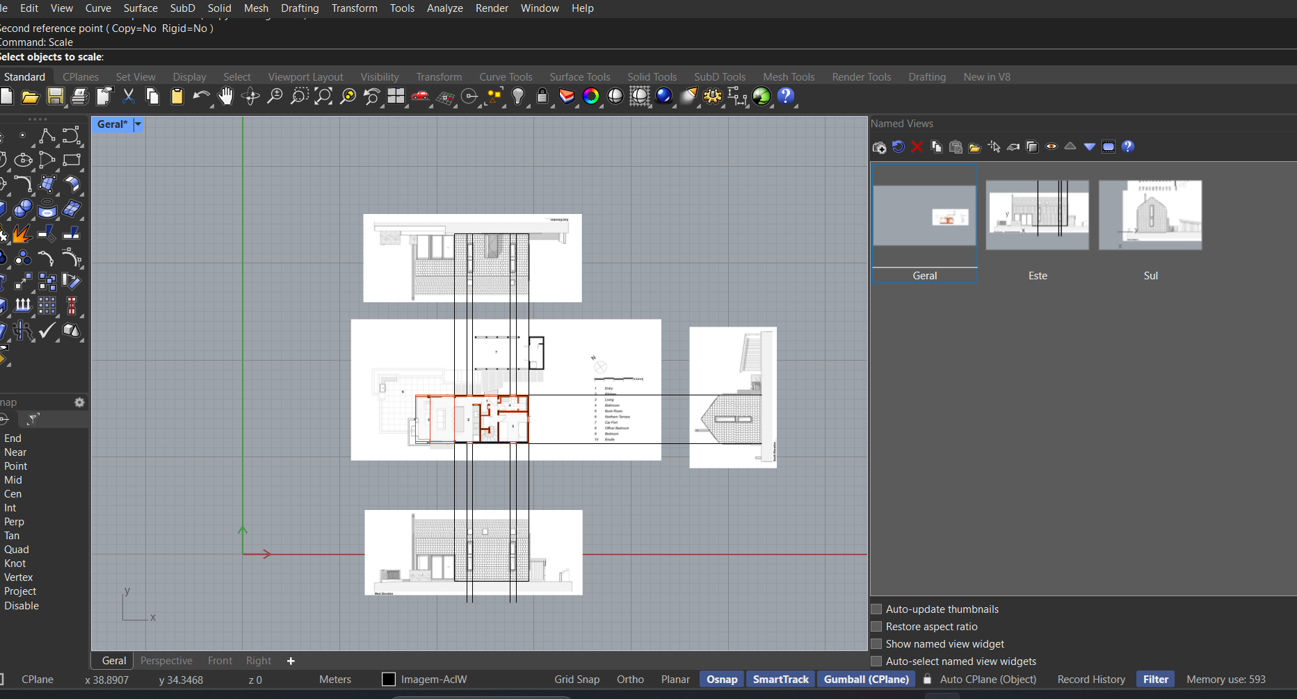Image resolution: width=1297 pixels, height=699 pixels.
Task: Enable Auto-update thumbnails checkbox
Action: click(x=876, y=609)
